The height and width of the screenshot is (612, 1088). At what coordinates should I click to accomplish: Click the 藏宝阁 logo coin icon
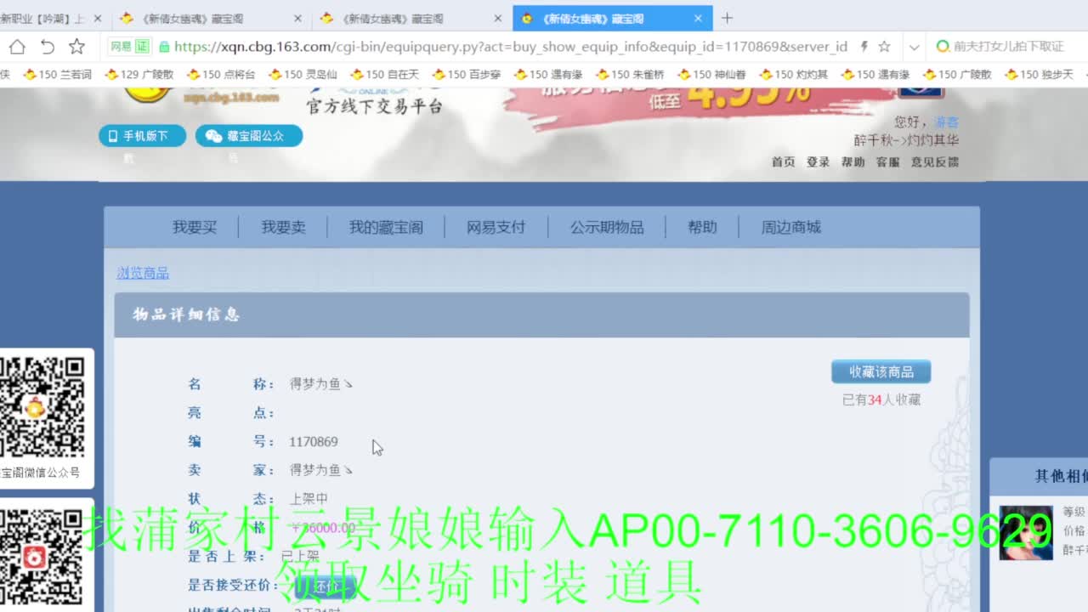(146, 93)
